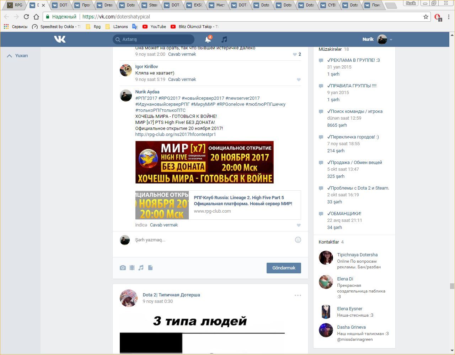This screenshot has height=355, width=455.
Task: Click the МИР x7 High Five banner image
Action: pos(204,162)
